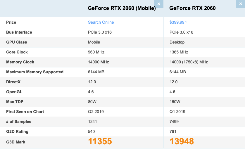
Task: Click the $399.99 price link
Action: pyautogui.click(x=177, y=22)
